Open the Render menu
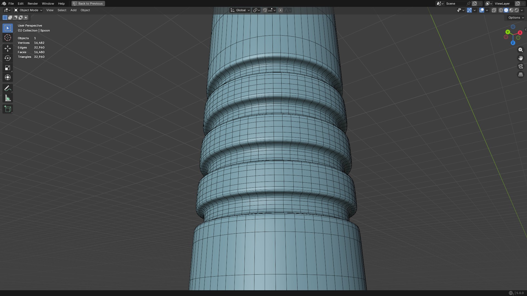Viewport: 527px width, 296px height. click(33, 4)
